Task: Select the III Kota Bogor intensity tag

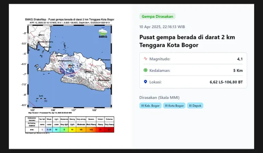Action: (x=174, y=106)
